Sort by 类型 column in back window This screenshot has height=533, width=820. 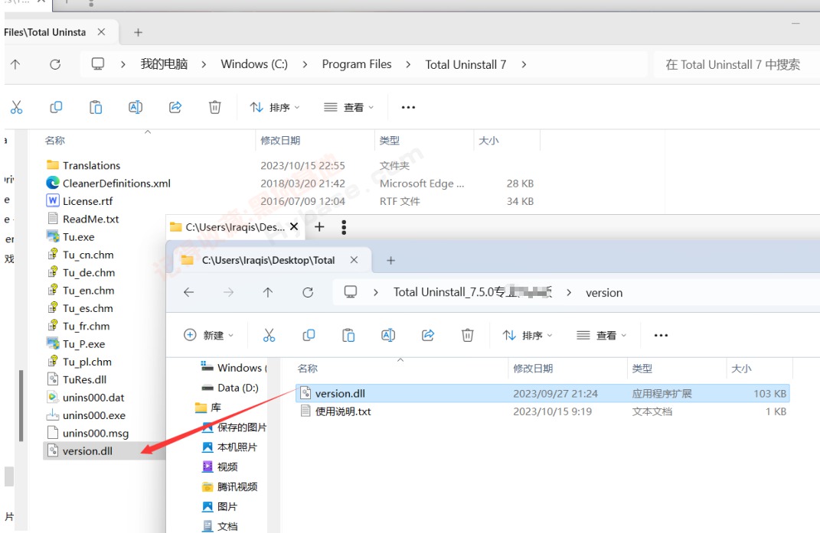(390, 141)
